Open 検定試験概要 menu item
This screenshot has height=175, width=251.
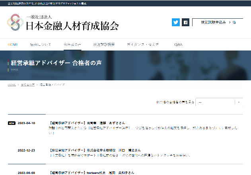coord(104,45)
